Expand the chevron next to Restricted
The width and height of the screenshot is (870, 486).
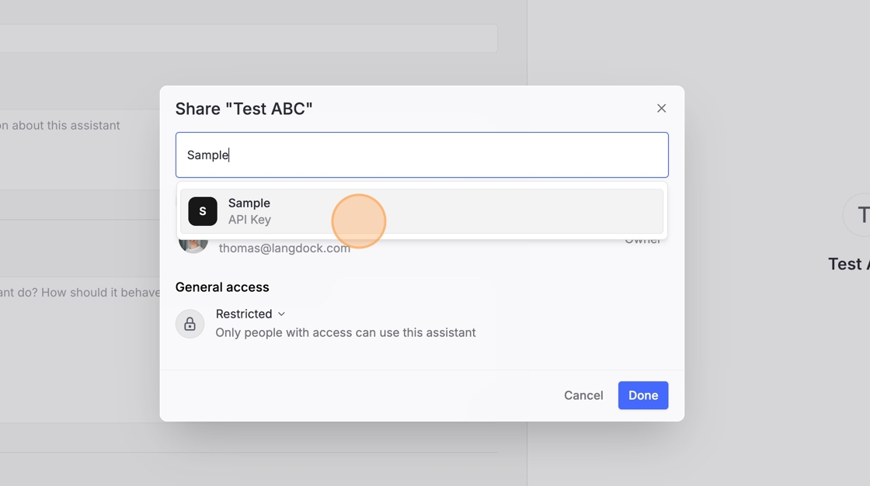[x=281, y=314]
